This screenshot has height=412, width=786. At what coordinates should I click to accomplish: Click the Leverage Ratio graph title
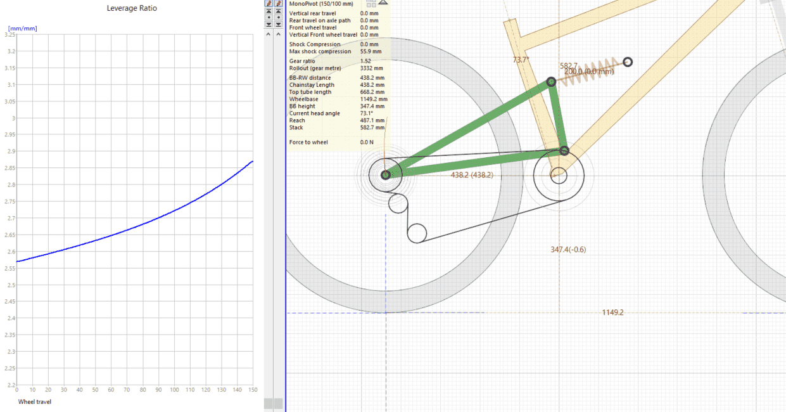pos(132,8)
